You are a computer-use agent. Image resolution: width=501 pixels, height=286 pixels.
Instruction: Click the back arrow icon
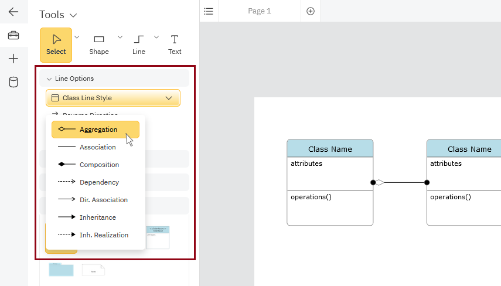coord(13,12)
